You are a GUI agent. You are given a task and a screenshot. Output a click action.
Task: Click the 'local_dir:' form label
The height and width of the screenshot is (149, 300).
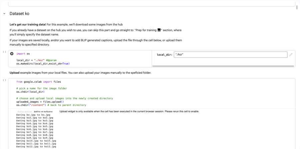point(165,55)
